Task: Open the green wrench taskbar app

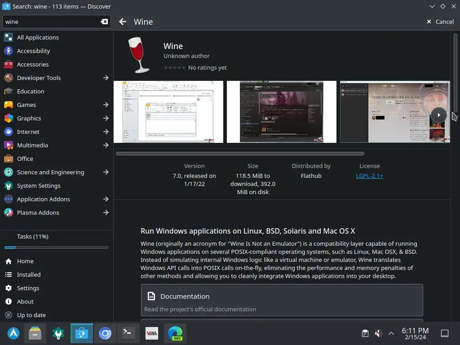Action: 58,333
